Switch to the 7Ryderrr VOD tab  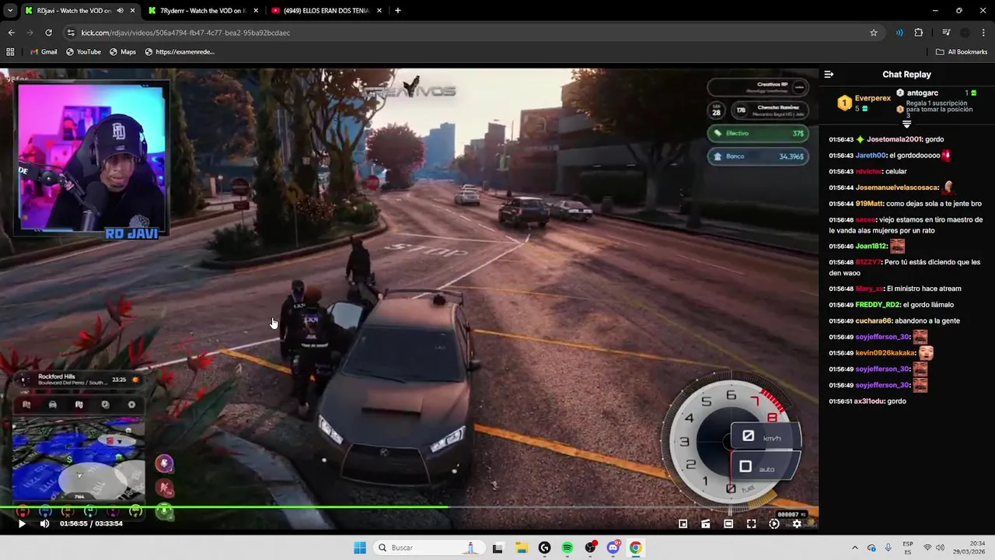[203, 11]
